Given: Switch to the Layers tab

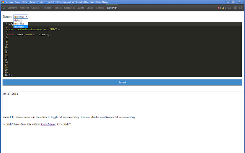Looking at the screenshot, I should click(x=90, y=8).
